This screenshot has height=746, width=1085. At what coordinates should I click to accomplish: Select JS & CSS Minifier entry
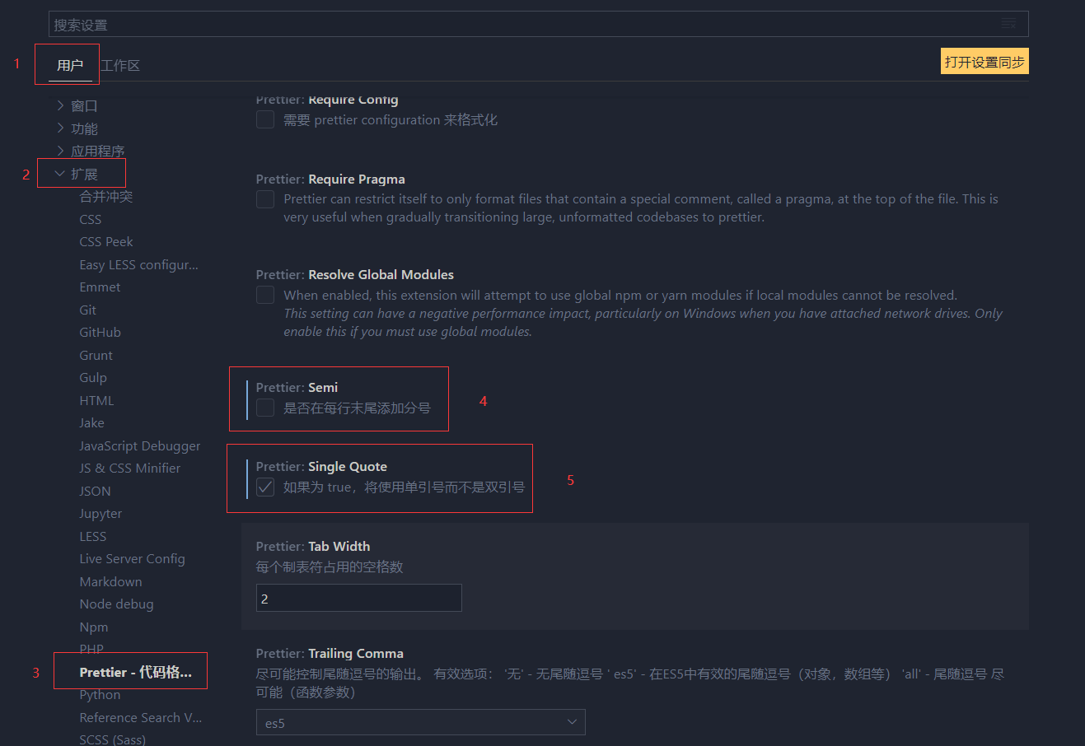coord(130,468)
